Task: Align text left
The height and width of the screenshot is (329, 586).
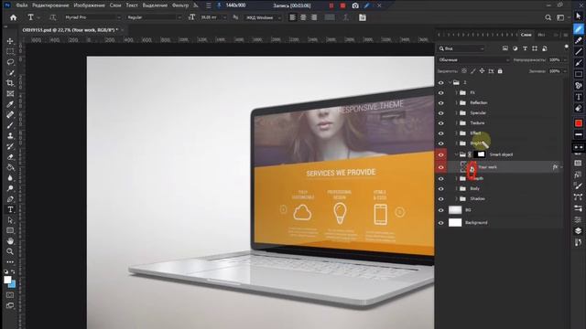Action: (x=293, y=17)
